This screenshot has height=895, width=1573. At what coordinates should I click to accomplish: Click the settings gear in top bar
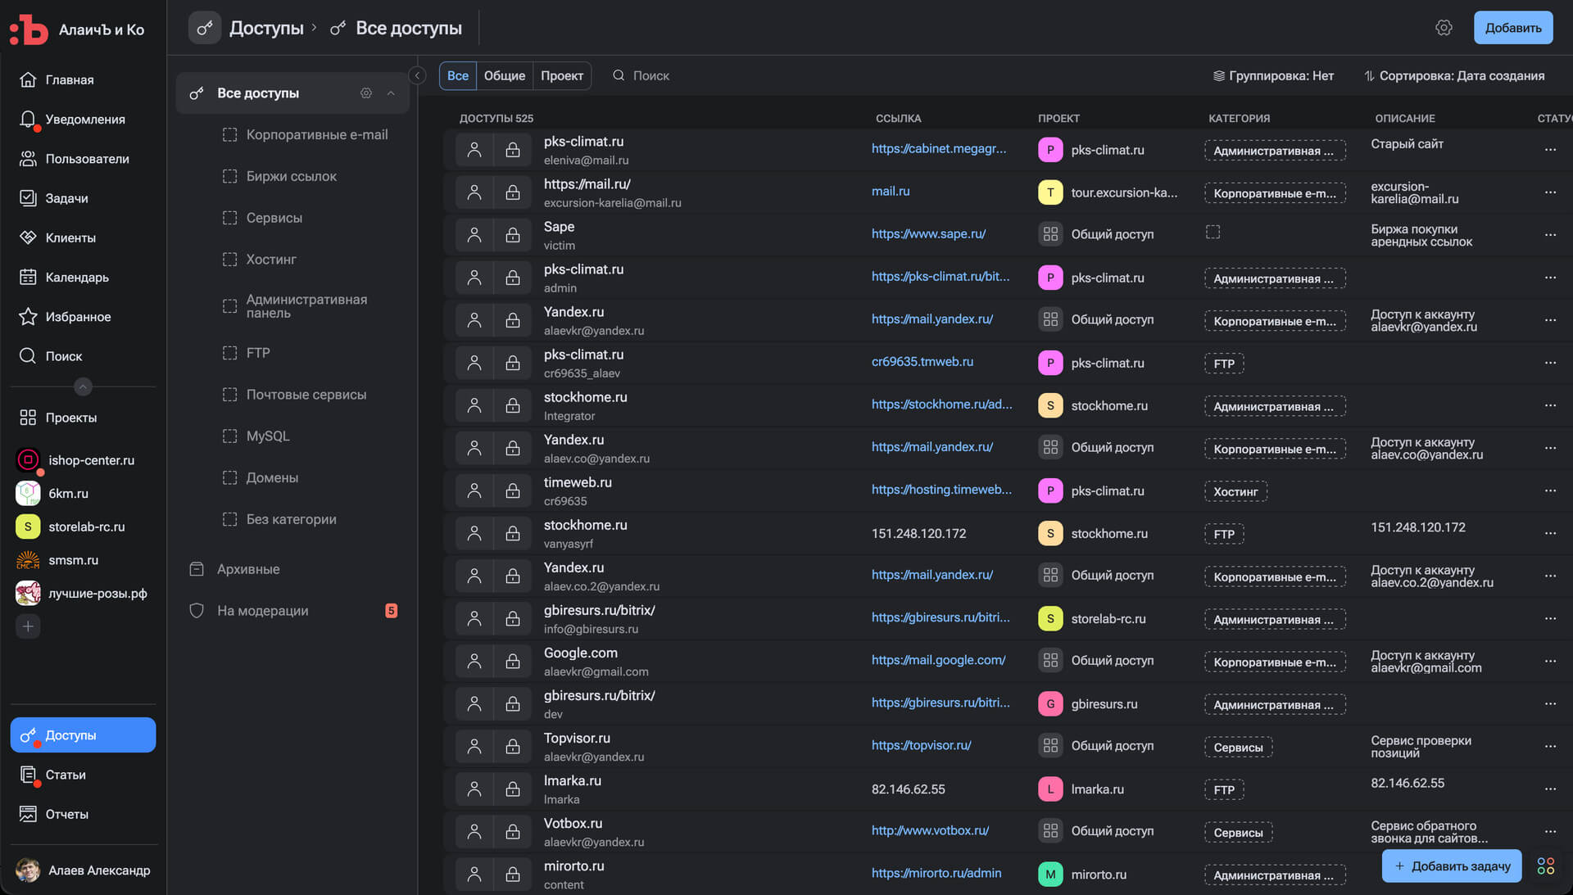point(1444,28)
